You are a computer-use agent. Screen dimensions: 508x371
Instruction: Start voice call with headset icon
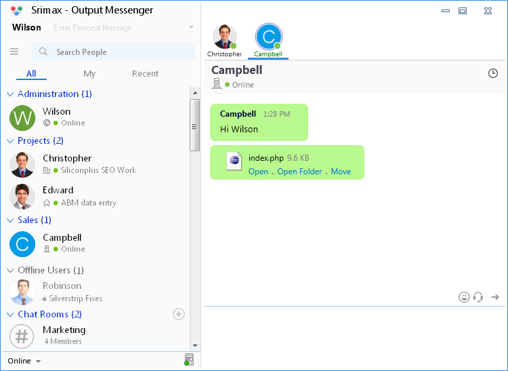(x=478, y=297)
